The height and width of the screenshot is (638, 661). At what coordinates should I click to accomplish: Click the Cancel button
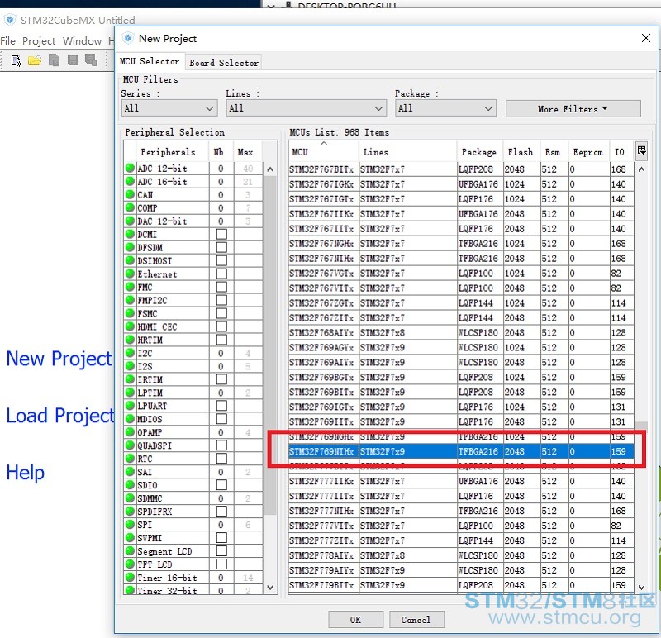[416, 620]
